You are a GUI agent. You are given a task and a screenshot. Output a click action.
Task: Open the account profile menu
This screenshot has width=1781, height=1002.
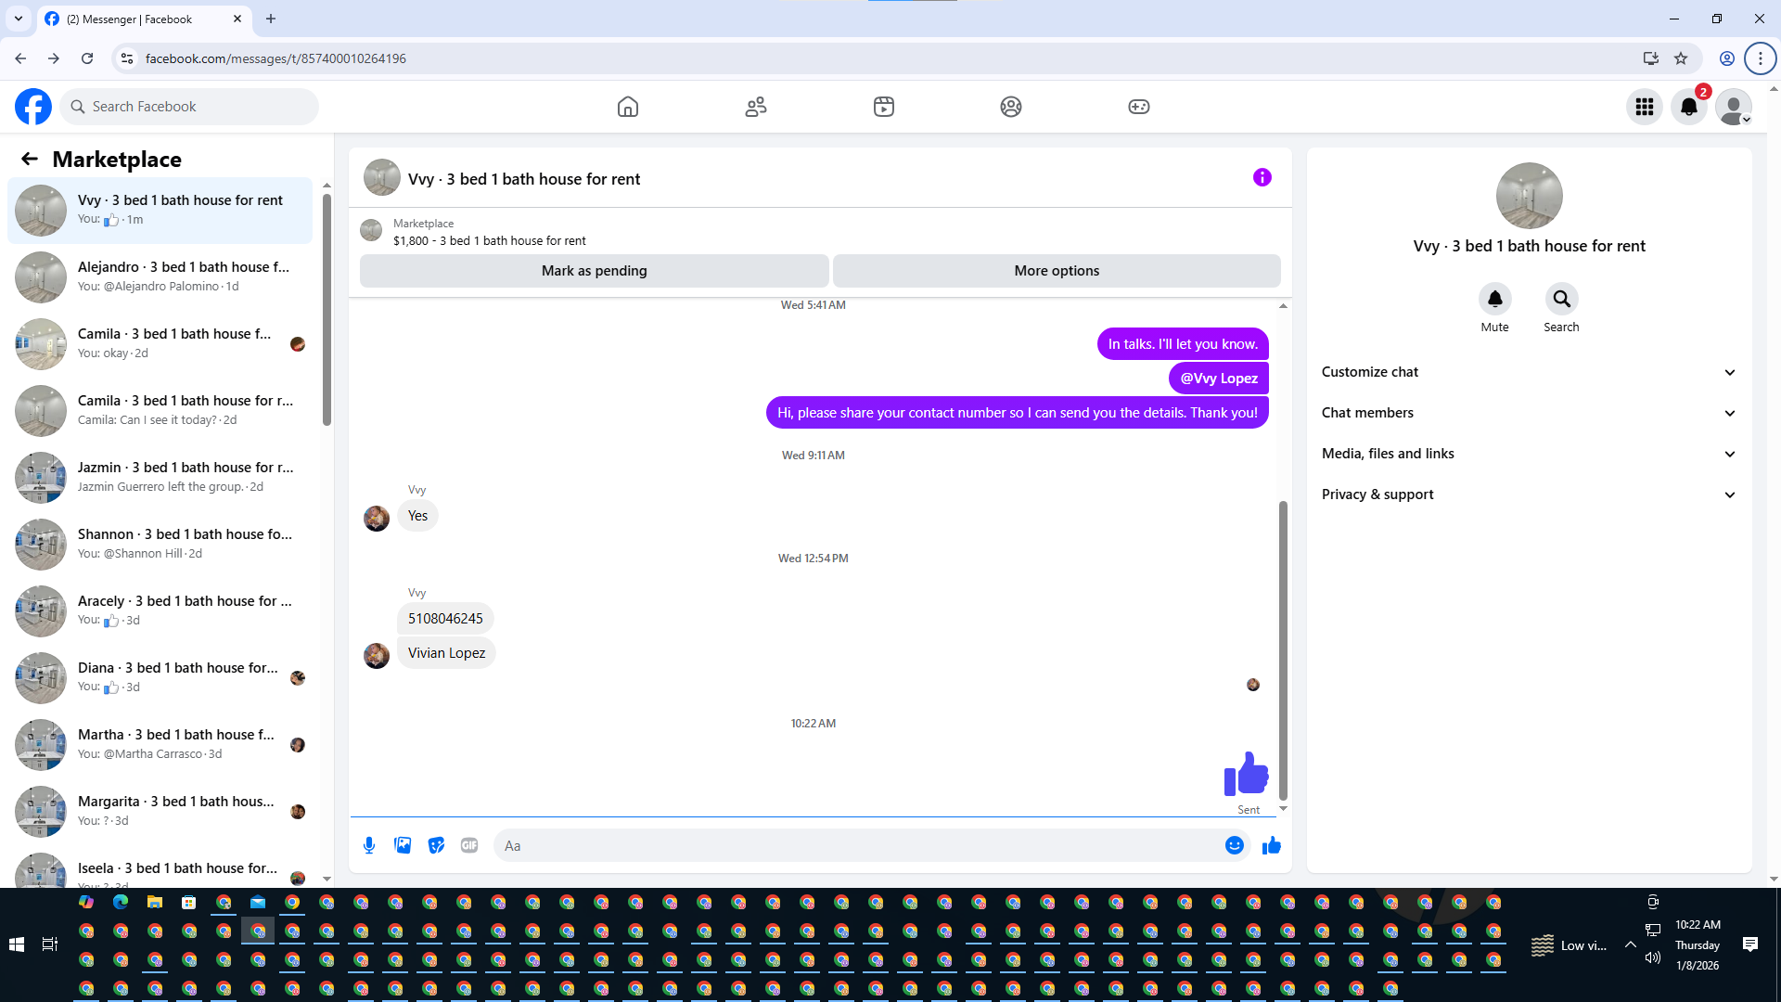click(1734, 107)
